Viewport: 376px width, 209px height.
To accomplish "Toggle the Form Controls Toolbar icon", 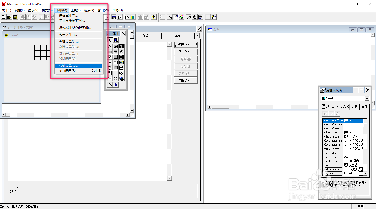I will pyautogui.click(x=189, y=17).
